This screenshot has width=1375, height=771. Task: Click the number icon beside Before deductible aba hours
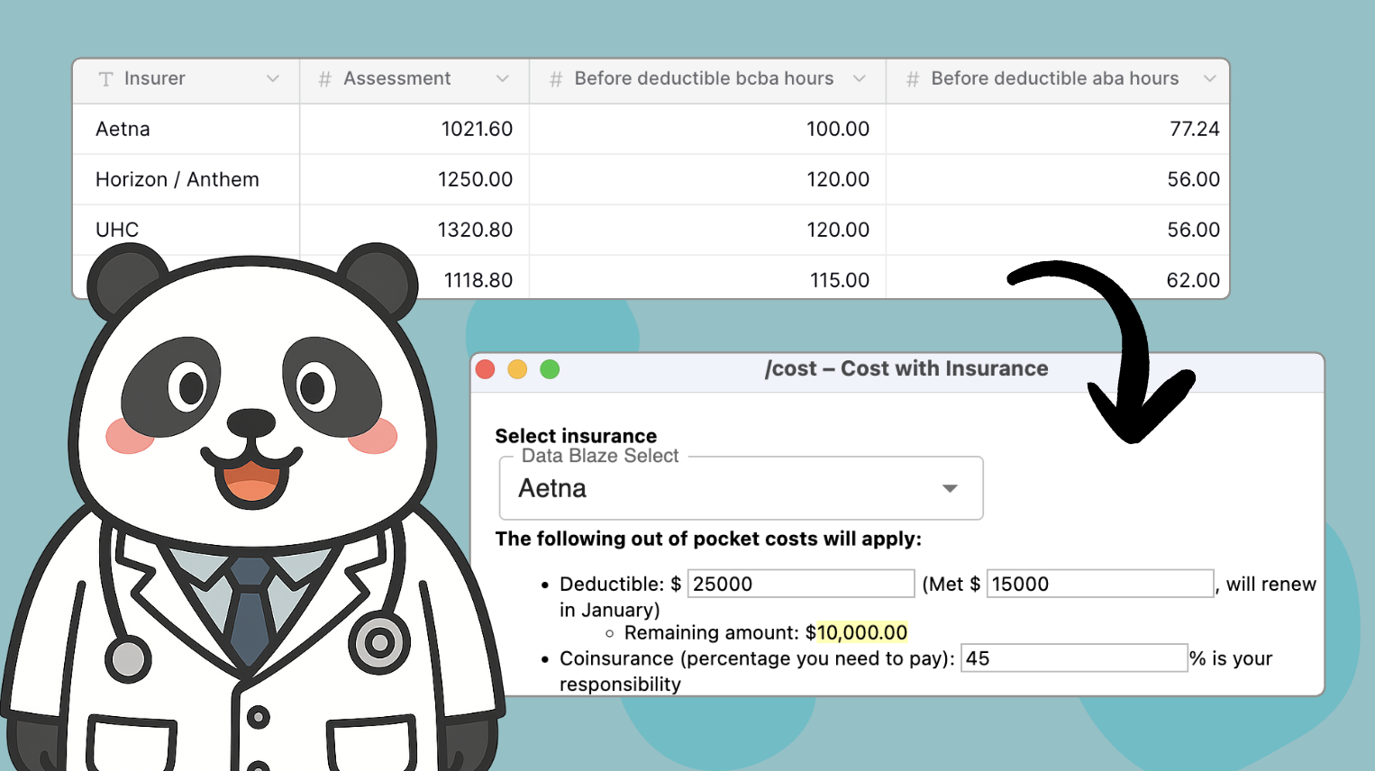coord(913,79)
